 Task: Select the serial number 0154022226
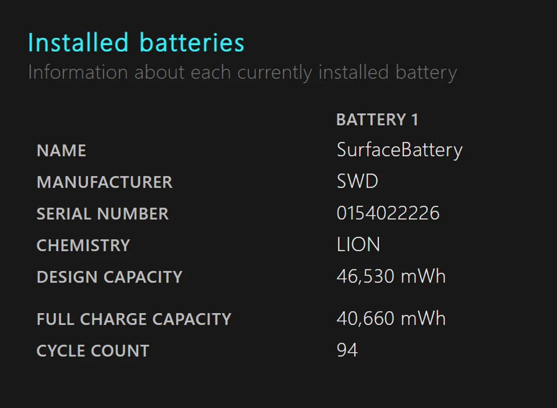click(x=388, y=214)
